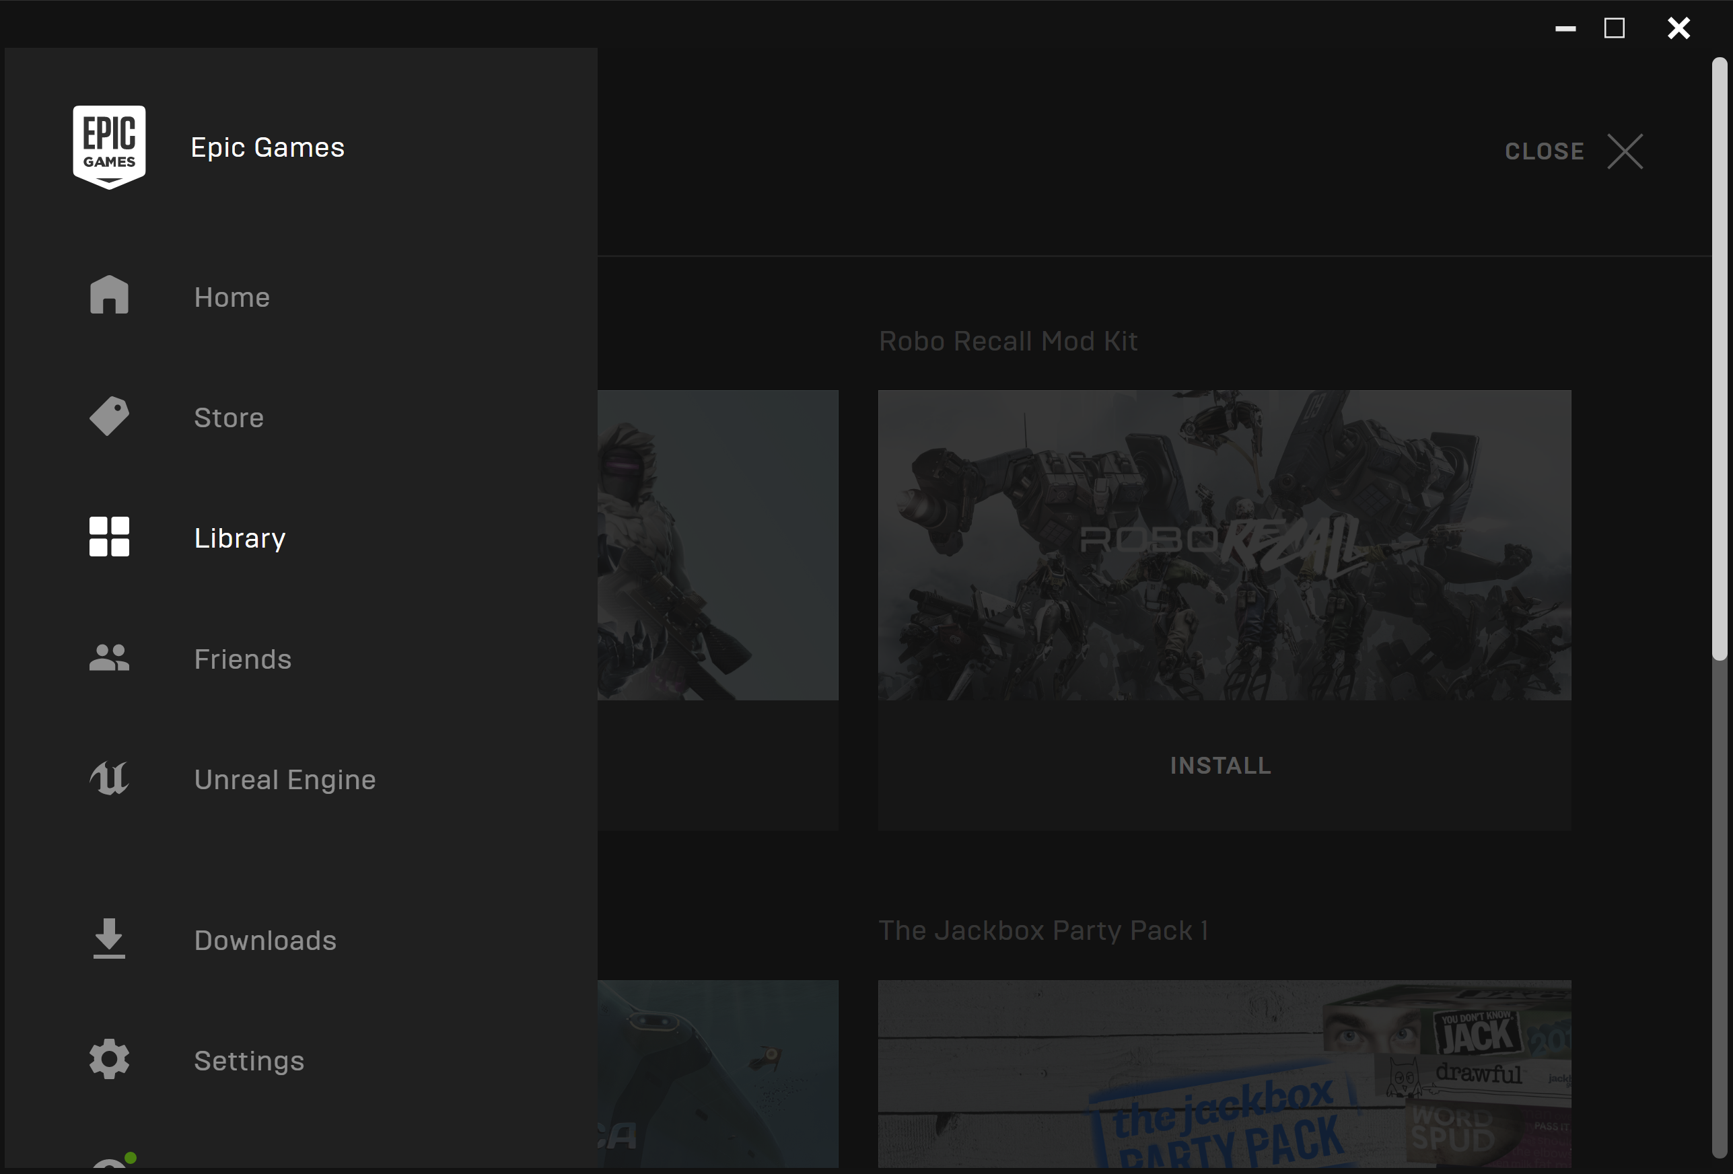This screenshot has height=1174, width=1733.
Task: Minimize the launcher window
Action: click(1565, 28)
